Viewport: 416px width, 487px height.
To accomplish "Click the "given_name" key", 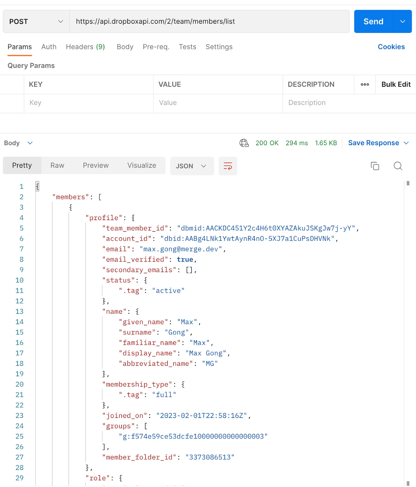I will click(x=143, y=322).
